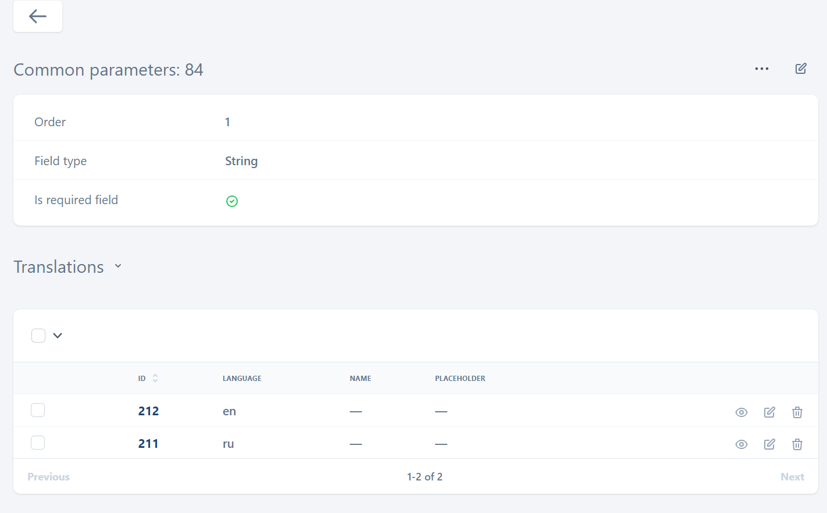Image resolution: width=827 pixels, height=513 pixels.
Task: Open translation ID 211 link
Action: coord(148,444)
